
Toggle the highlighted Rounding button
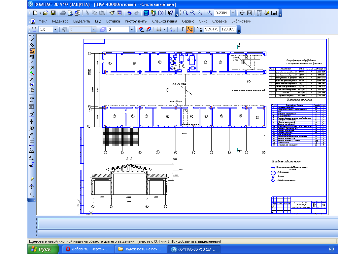pos(190,29)
